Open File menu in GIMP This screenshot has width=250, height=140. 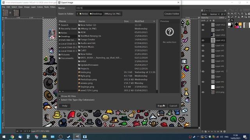tap(4, 7)
